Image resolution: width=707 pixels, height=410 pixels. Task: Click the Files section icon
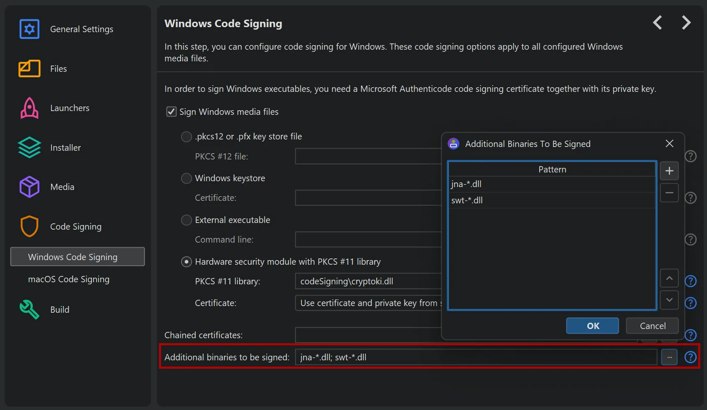pyautogui.click(x=29, y=69)
